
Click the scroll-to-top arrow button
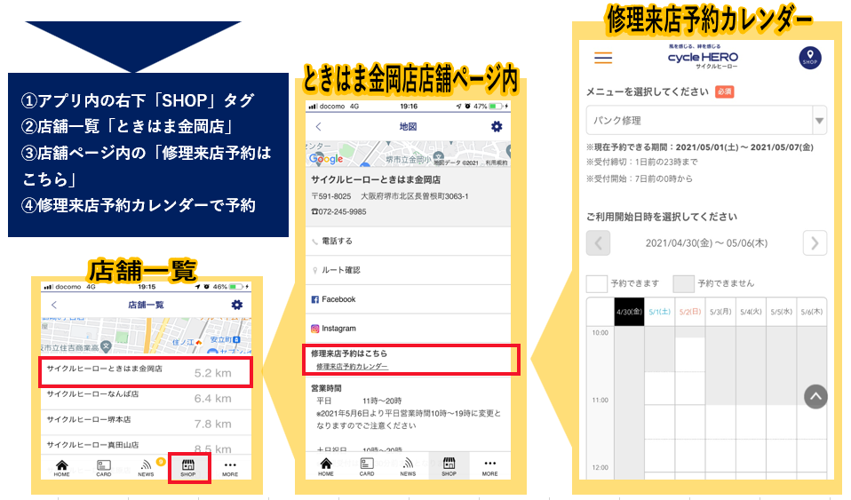click(x=815, y=396)
